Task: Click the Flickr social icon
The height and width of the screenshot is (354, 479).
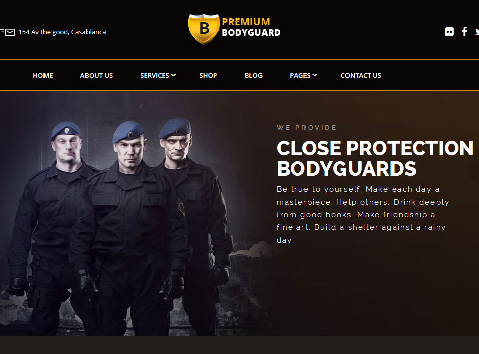Action: click(449, 32)
